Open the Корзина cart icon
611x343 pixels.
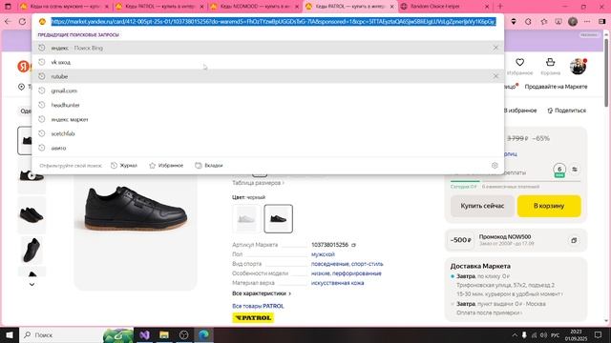click(x=550, y=66)
